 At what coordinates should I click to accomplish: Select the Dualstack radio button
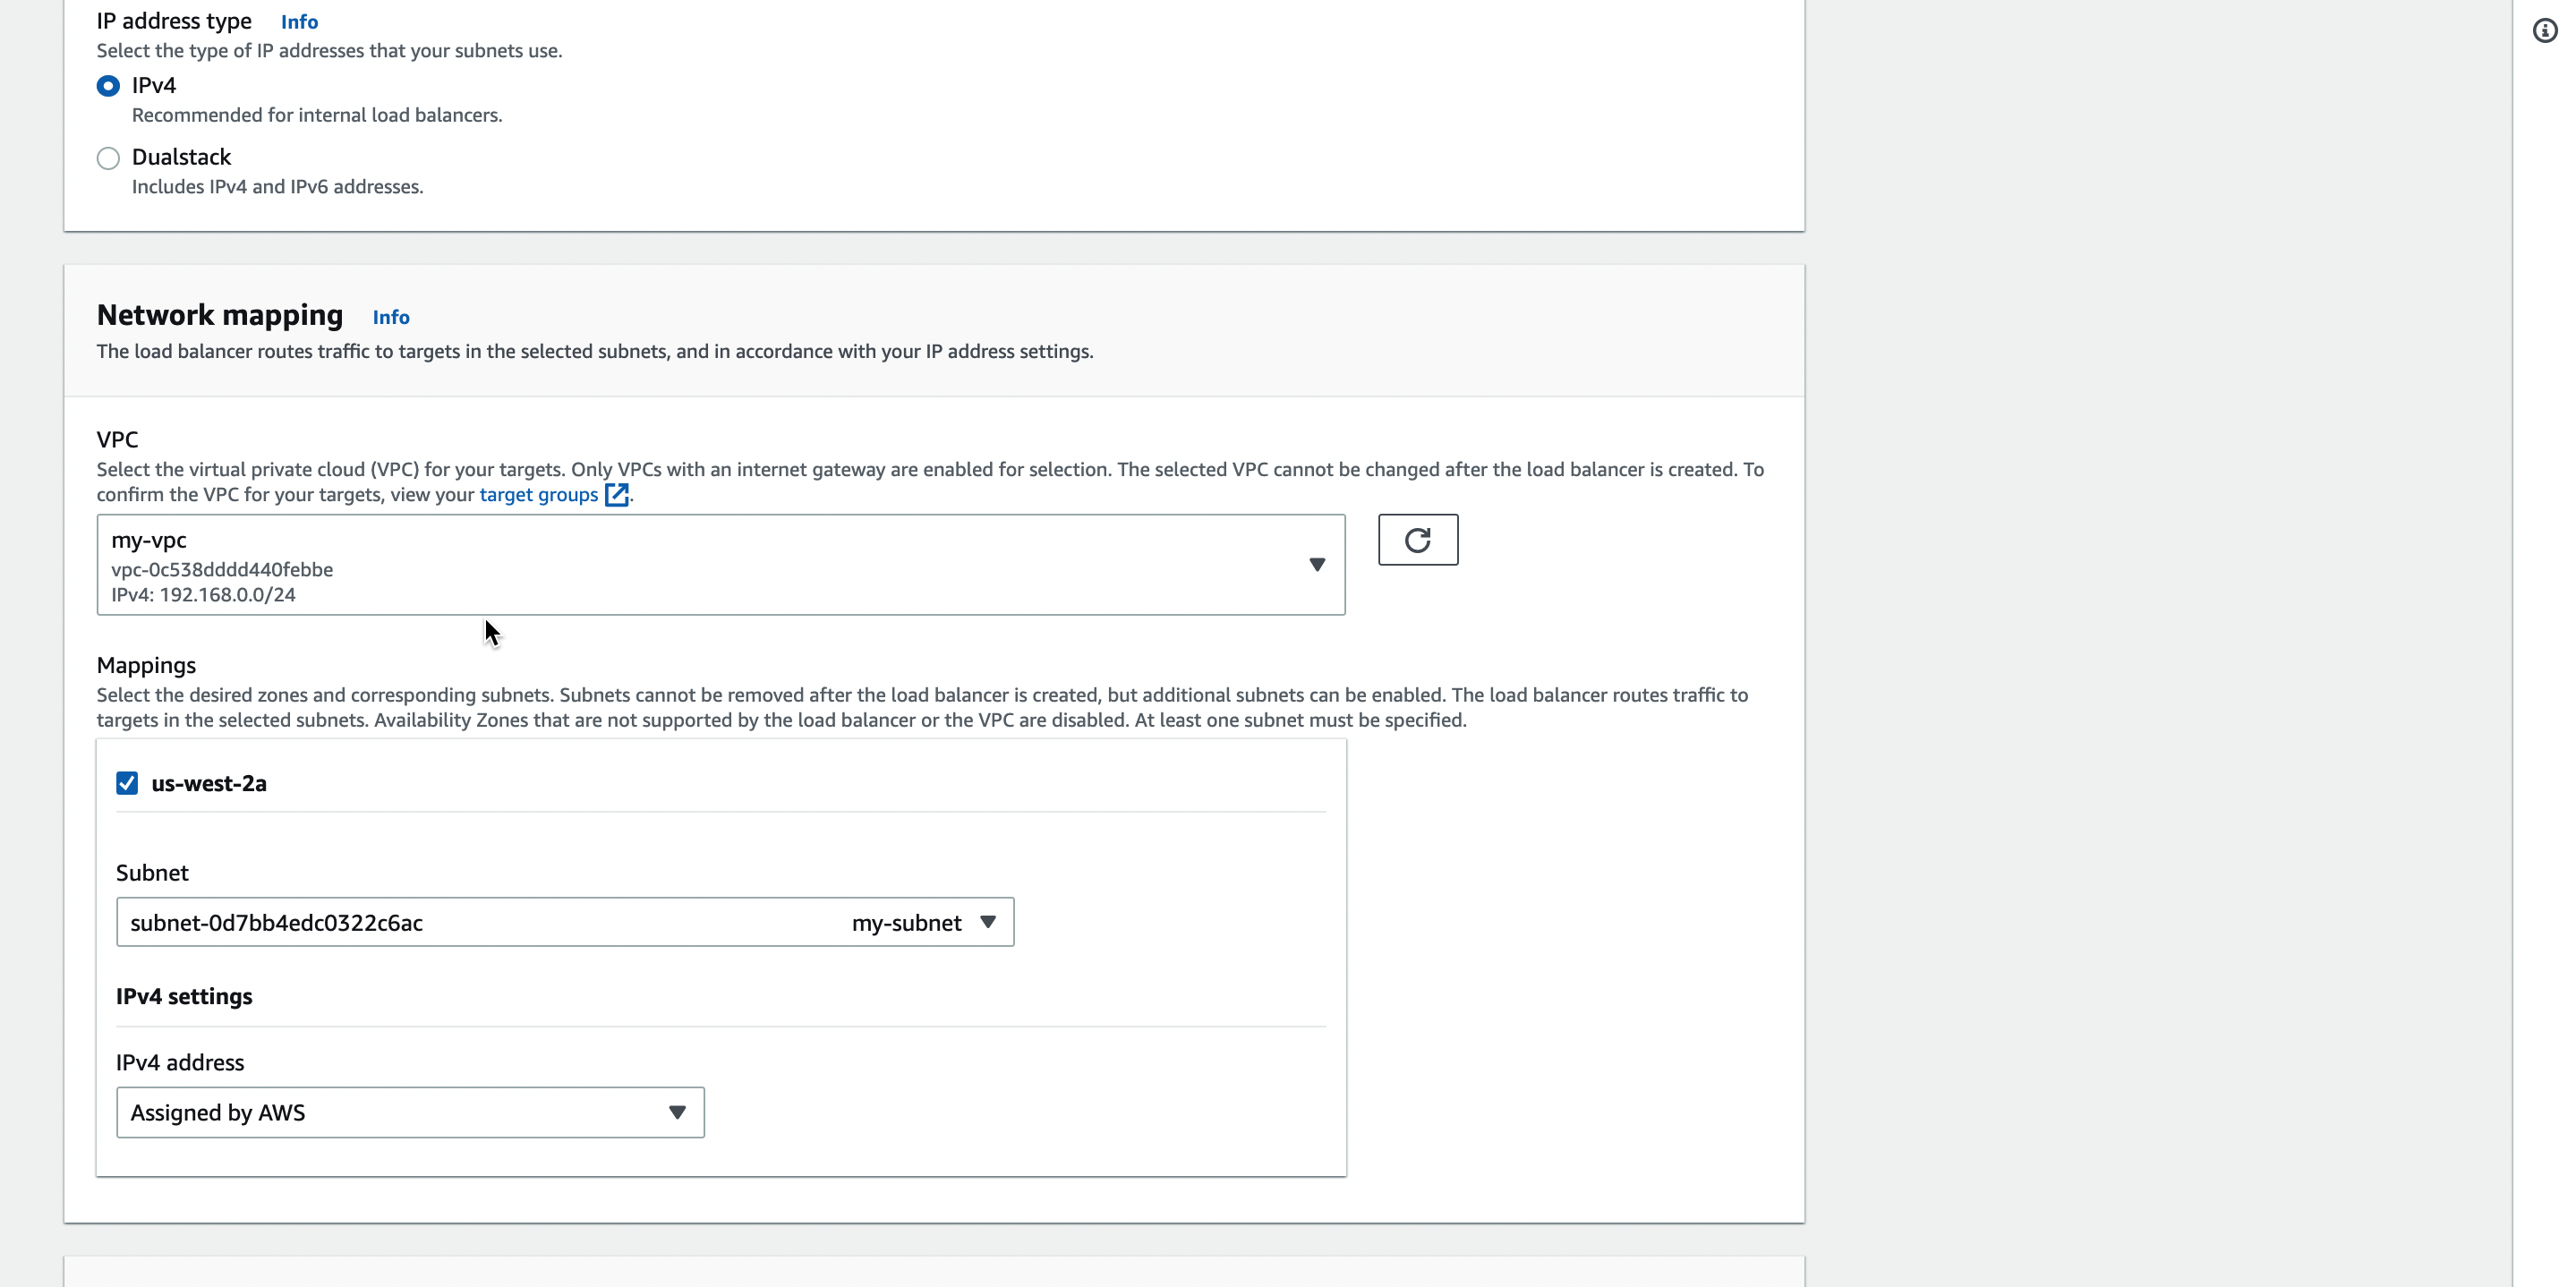coord(108,158)
